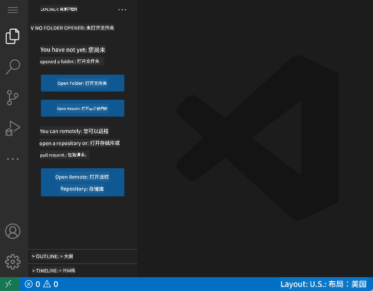Image resolution: width=373 pixels, height=291 pixels.
Task: Click the Open Remote Repository button
Action: click(82, 183)
